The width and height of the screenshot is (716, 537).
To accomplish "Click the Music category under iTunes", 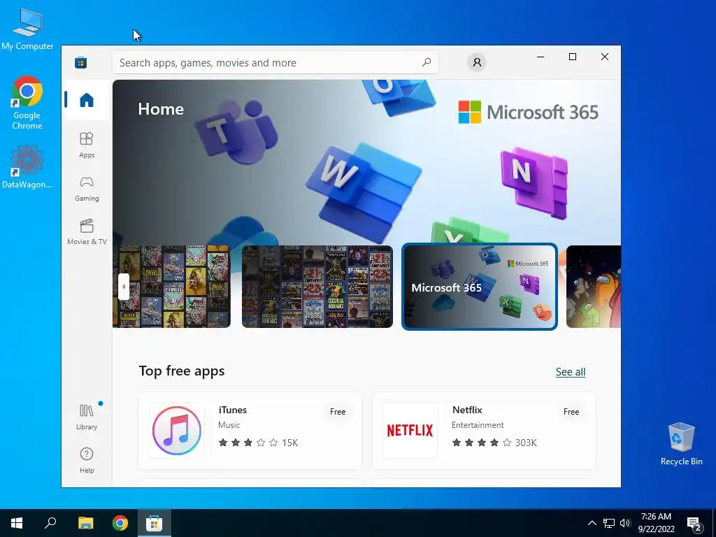I will click(x=229, y=425).
